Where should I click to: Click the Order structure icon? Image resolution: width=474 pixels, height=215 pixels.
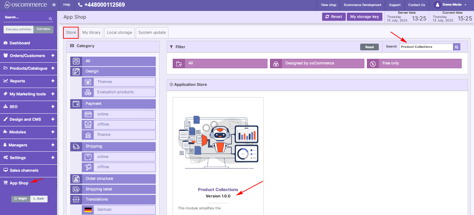(76, 179)
